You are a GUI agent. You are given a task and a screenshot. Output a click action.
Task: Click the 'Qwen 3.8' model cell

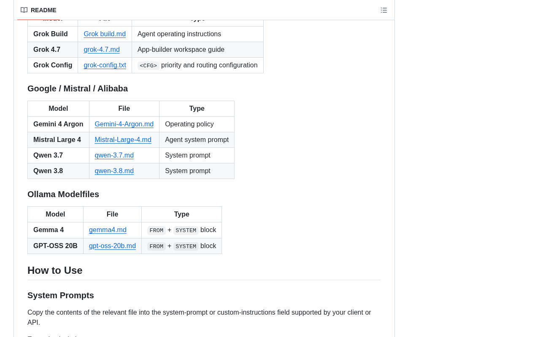[58, 171]
